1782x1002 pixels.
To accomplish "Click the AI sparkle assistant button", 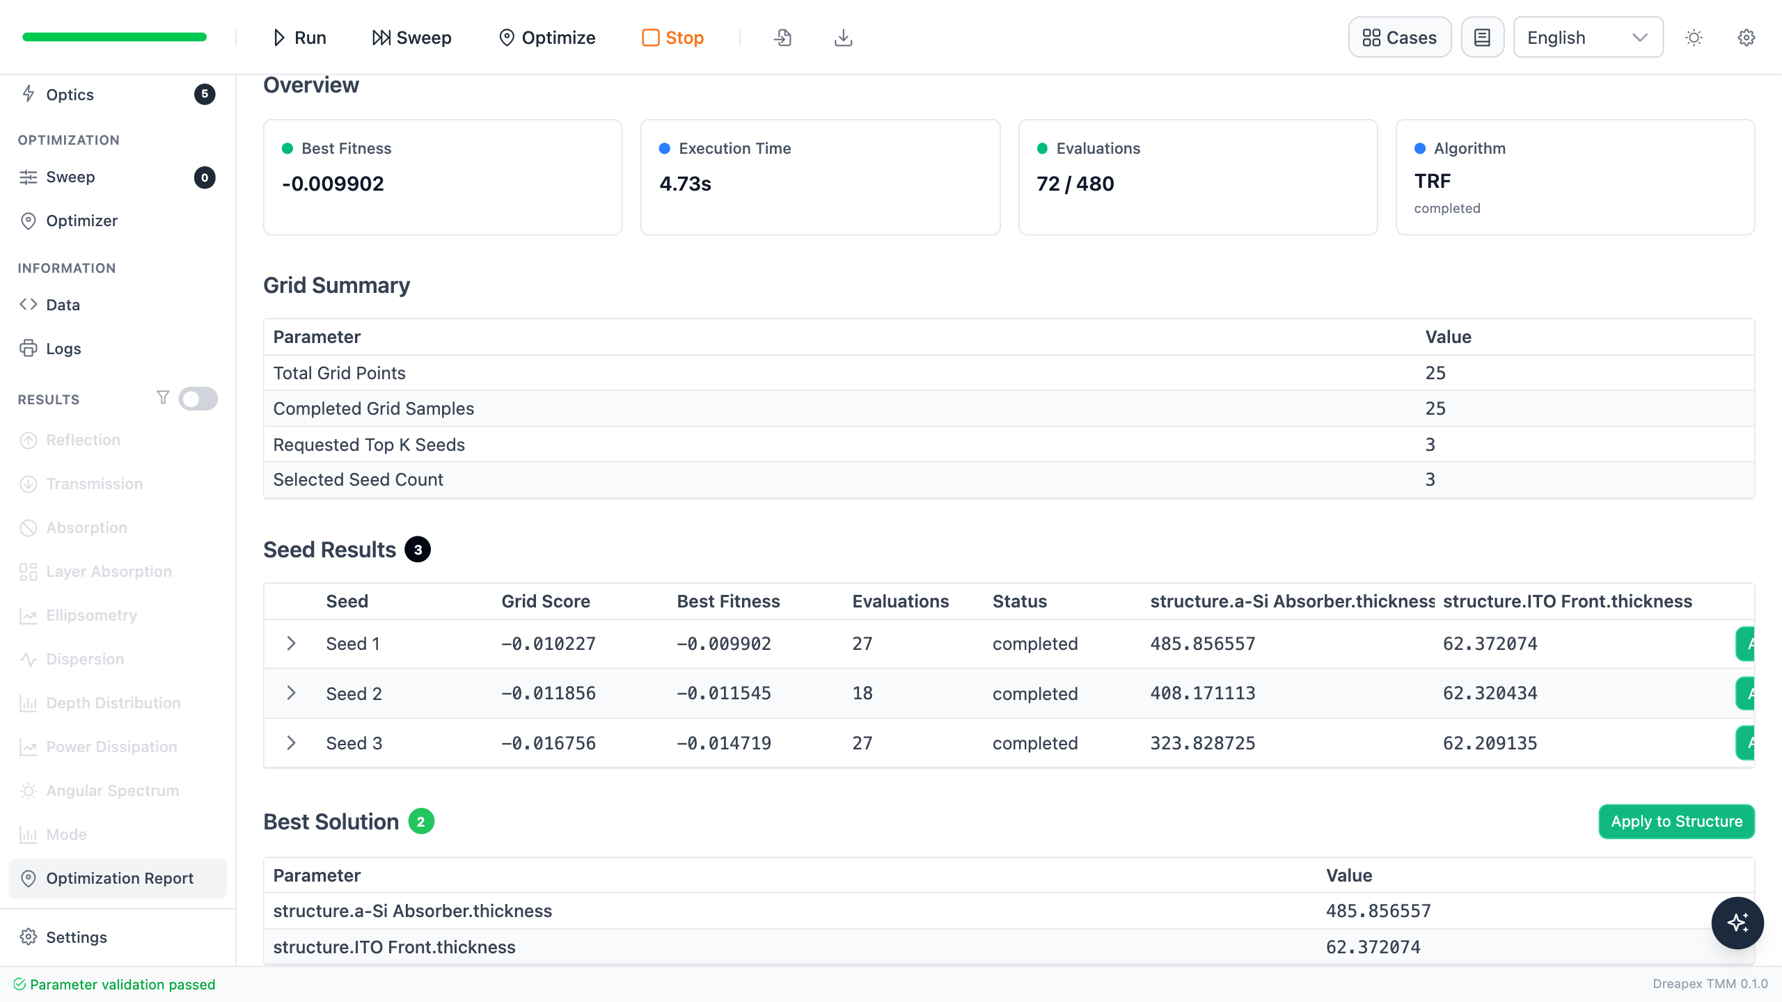I will [x=1737, y=923].
